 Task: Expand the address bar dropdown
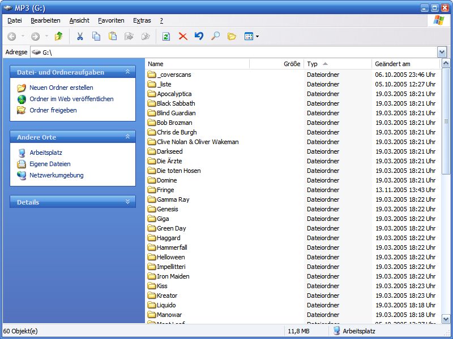pos(442,52)
